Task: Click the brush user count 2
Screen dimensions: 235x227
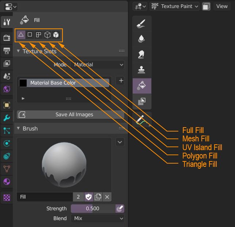Action: [x=78, y=197]
